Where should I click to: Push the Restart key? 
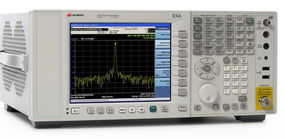229,52
